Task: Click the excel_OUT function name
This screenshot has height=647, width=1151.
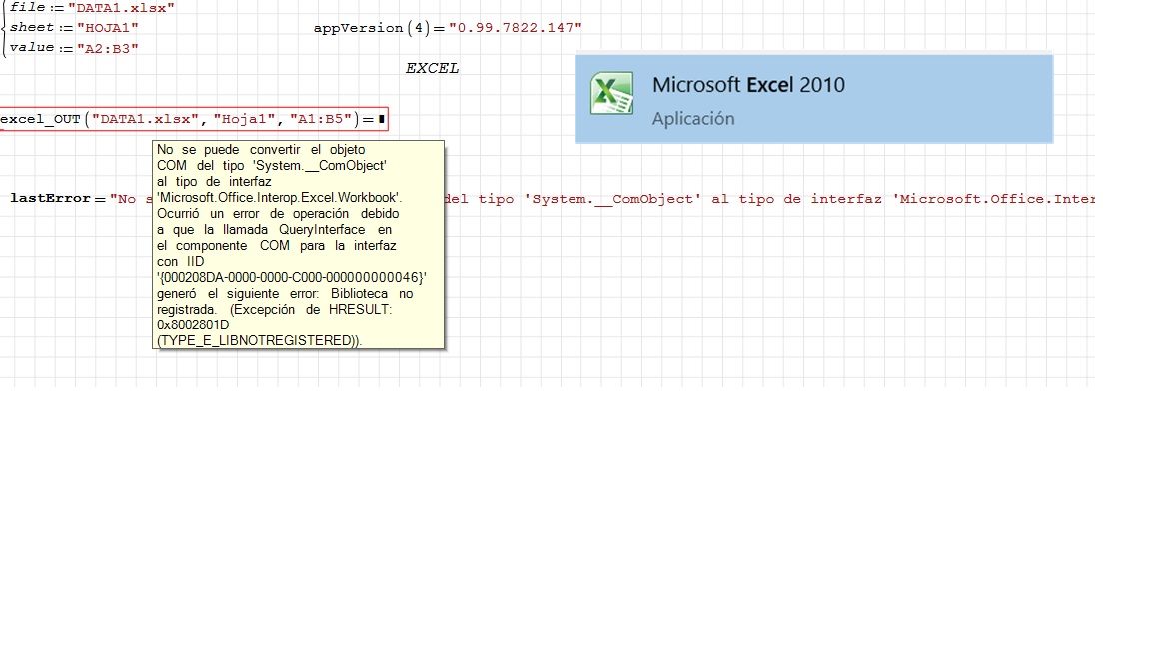Action: [40, 119]
